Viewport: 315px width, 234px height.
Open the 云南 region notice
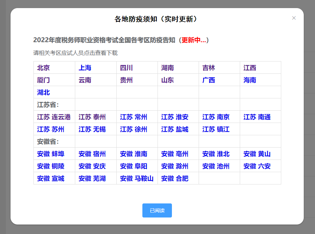[x=84, y=80]
